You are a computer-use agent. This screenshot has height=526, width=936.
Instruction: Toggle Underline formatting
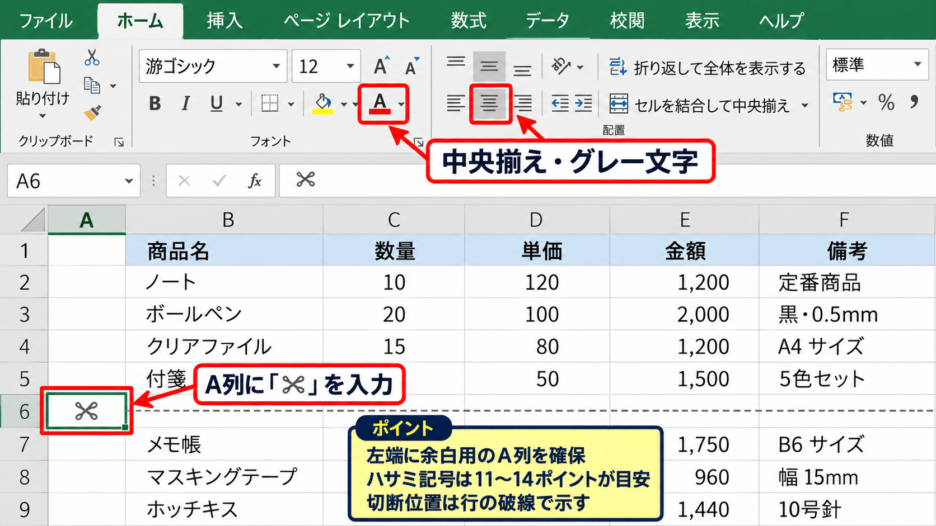(x=216, y=103)
